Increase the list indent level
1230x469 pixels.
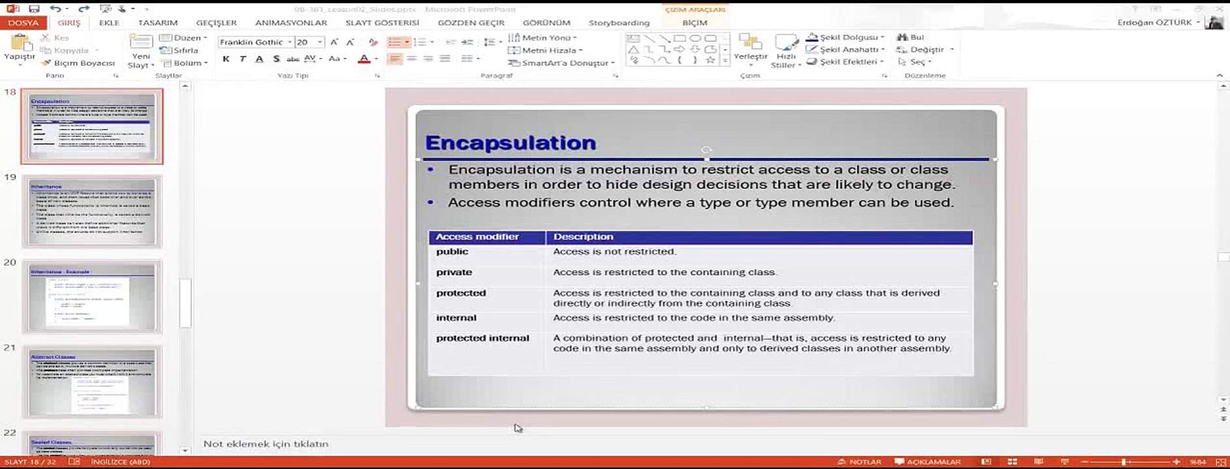[x=467, y=42]
